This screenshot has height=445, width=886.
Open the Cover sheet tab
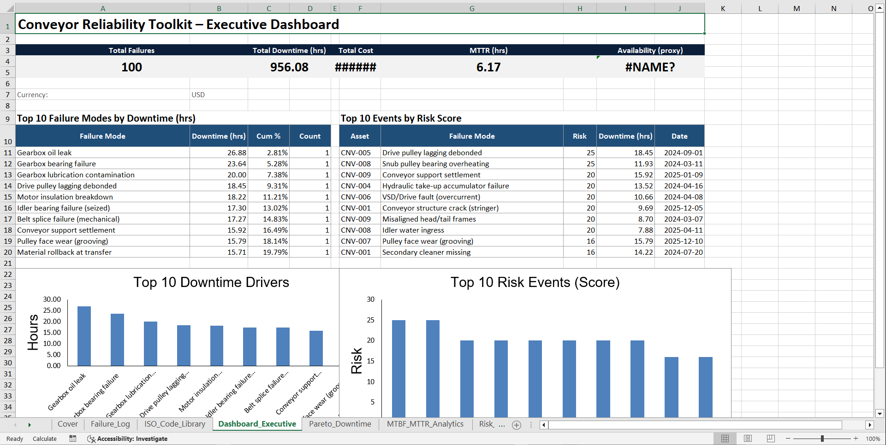[x=67, y=424]
